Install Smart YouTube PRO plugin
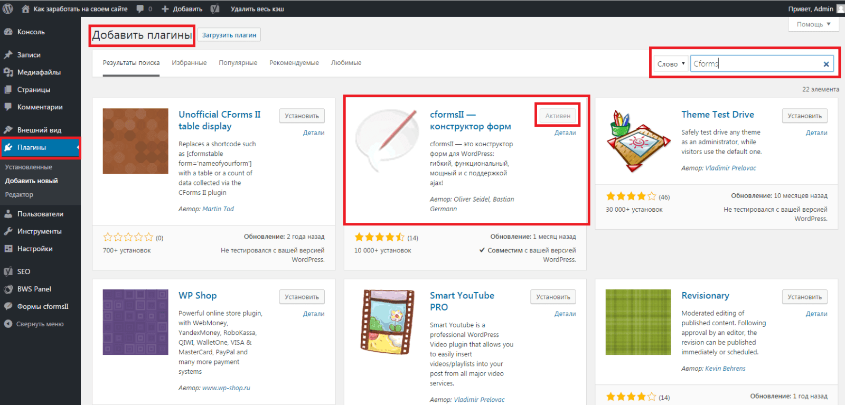Screen dimensions: 845x405 pos(553,297)
